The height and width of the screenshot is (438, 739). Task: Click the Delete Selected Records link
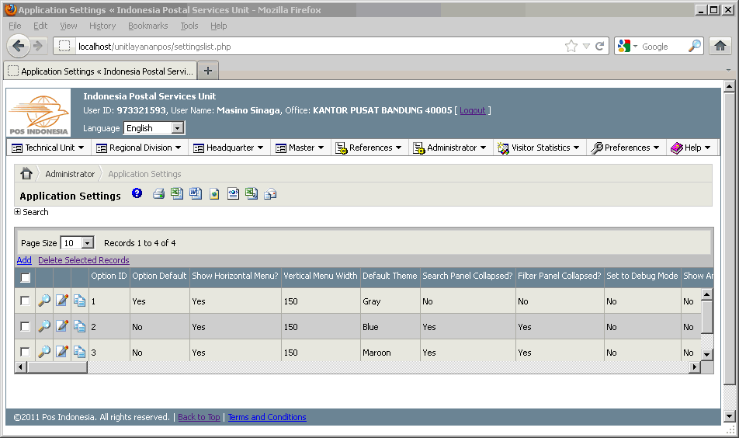pyautogui.click(x=84, y=260)
